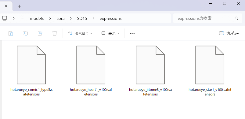Viewport: 245px width, 119px height.
Task: Click the paste clipboard icon
Action: pos(11,33)
